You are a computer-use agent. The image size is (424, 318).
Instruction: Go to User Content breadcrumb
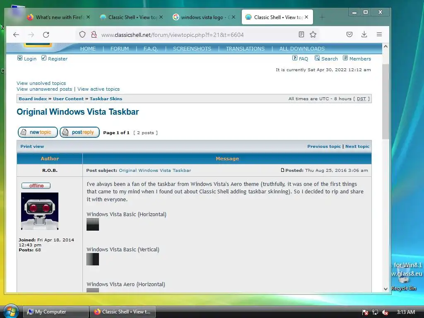coord(68,99)
